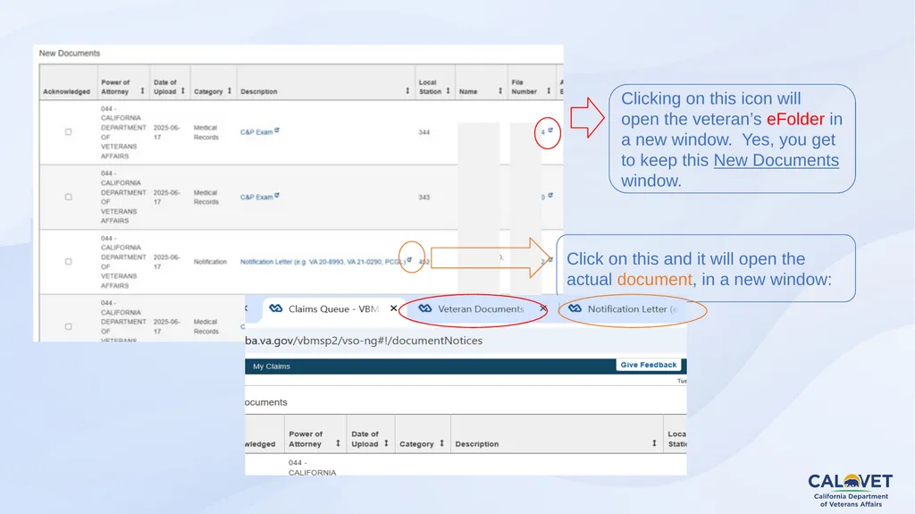The image size is (915, 514).
Task: Close the Veteran Documents browser tab
Action: click(x=543, y=308)
